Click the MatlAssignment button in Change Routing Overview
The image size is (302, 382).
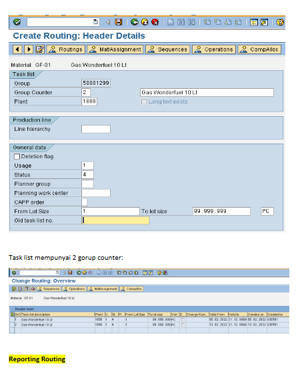(x=103, y=289)
